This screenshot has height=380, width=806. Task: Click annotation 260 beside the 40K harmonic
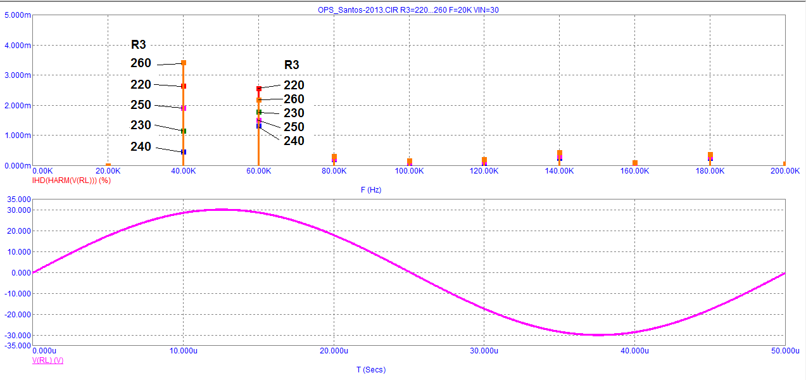pyautogui.click(x=141, y=63)
